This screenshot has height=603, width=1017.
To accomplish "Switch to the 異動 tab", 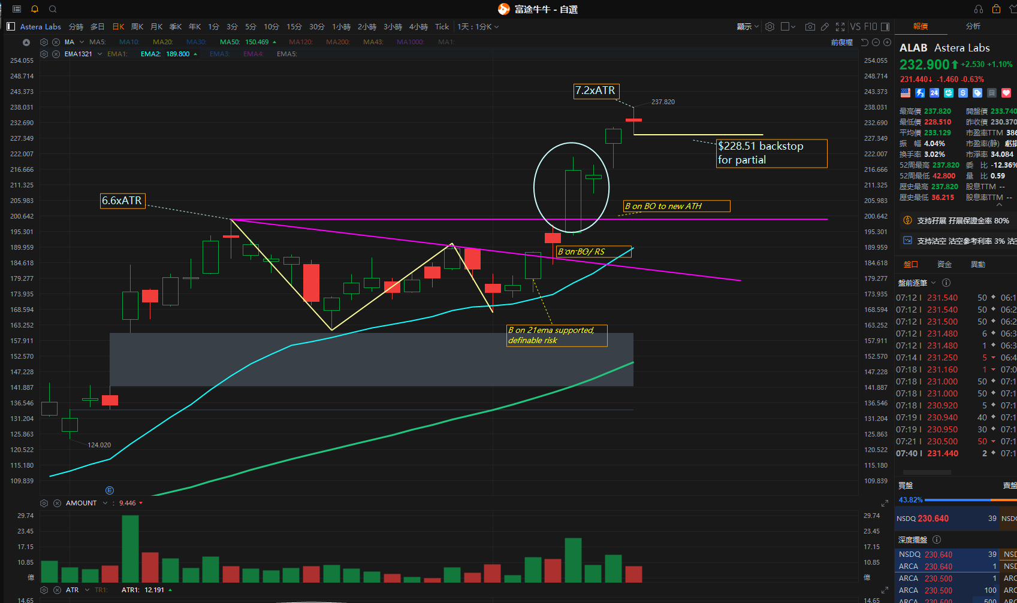I will click(978, 264).
